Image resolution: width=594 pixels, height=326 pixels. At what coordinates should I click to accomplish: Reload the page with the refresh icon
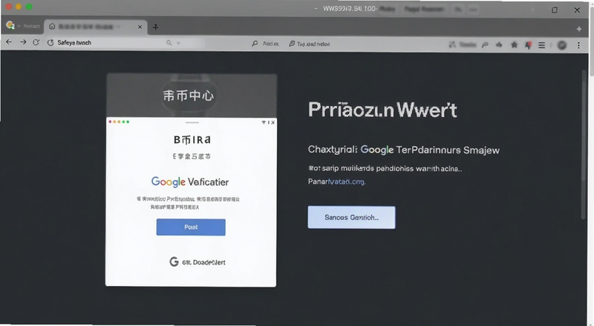tap(36, 42)
